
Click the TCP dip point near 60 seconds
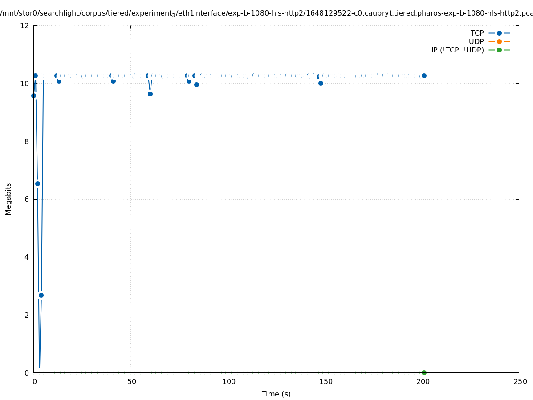coord(150,94)
